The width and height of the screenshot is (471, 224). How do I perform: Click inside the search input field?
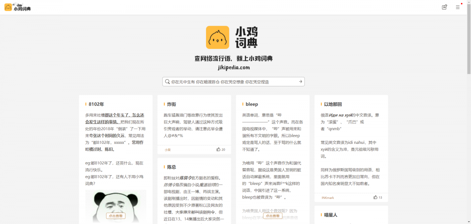point(234,82)
